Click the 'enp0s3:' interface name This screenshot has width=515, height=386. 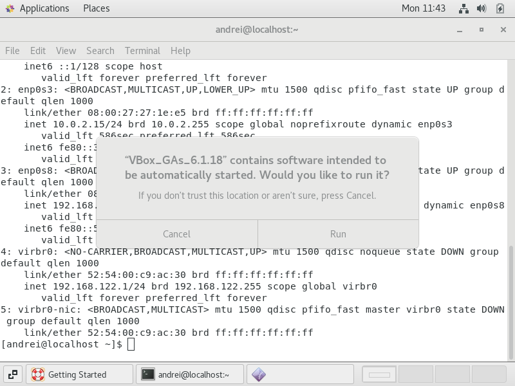38,89
